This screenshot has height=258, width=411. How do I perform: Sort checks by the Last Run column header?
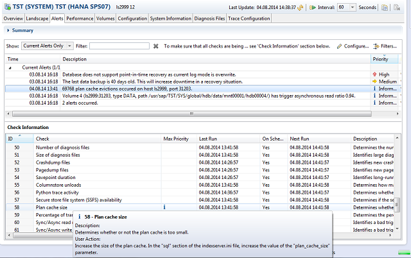228,139
